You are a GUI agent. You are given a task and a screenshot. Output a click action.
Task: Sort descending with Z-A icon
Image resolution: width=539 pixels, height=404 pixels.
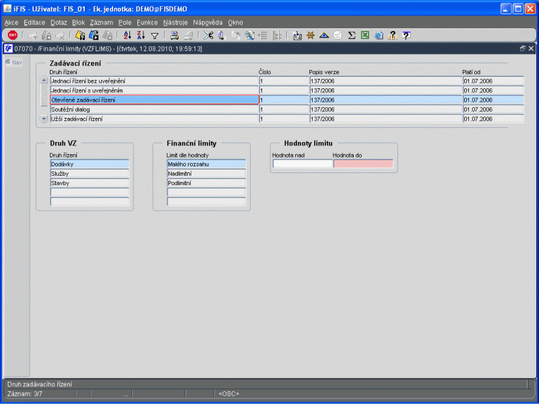pos(141,35)
